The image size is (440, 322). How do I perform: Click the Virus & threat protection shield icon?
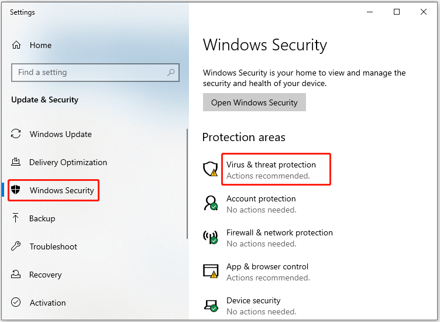coord(210,170)
